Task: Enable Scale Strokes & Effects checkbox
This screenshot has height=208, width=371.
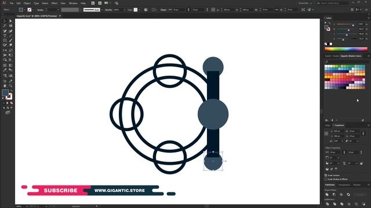Action: 326,179
